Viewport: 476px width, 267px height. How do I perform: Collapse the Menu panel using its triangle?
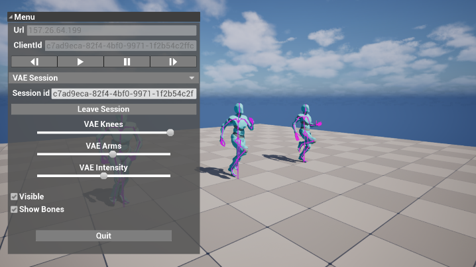coord(11,17)
